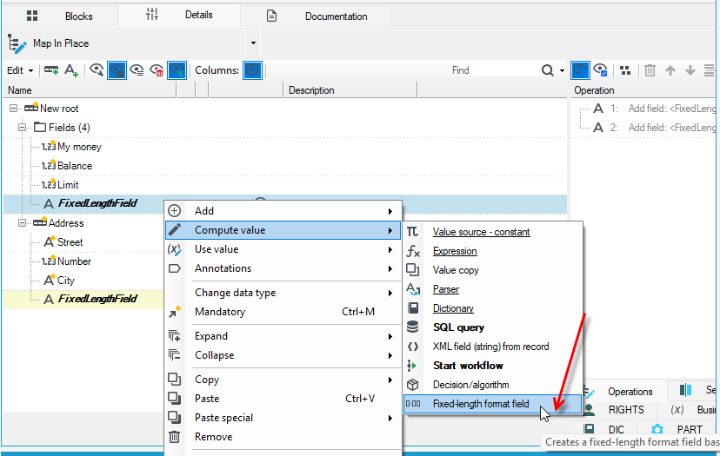Viewport: 720px width, 456px height.
Task: Open the Use value submenu
Action: point(283,249)
